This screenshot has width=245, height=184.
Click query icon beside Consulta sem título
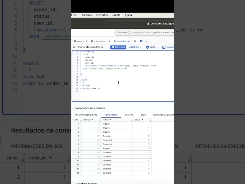tap(74, 47)
